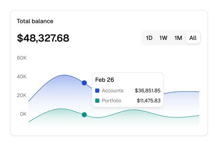Viewport: 218px width, 146px height.
Task: Click the 60K axis label
Action: tap(22, 58)
